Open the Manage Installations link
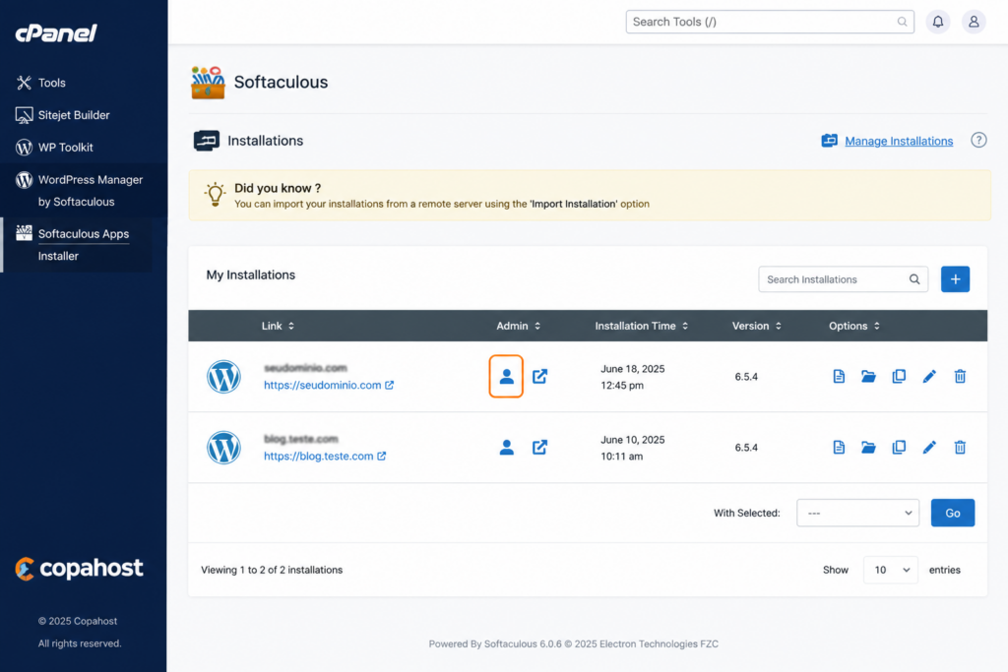The width and height of the screenshot is (1008, 672). [x=899, y=141]
